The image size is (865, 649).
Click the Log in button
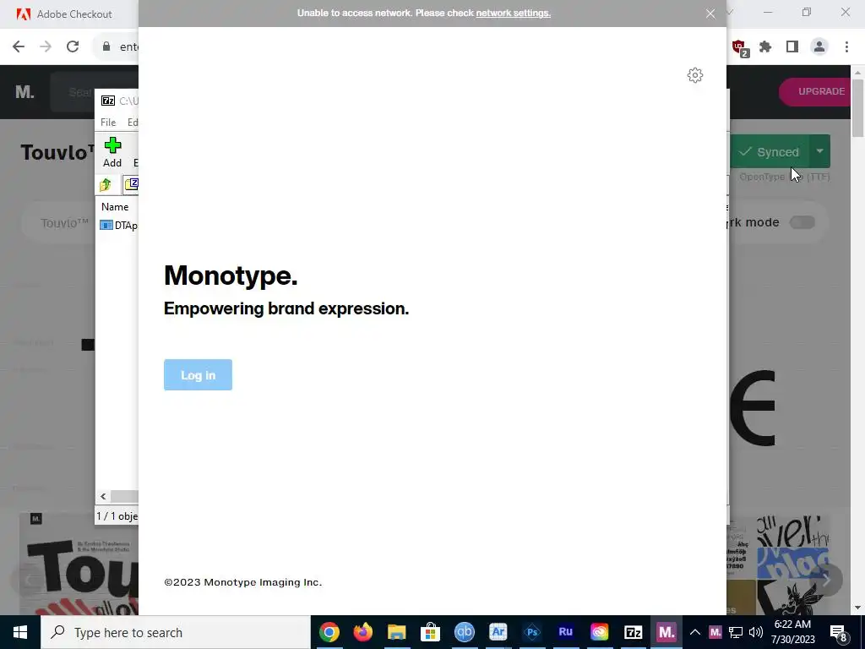(x=198, y=374)
